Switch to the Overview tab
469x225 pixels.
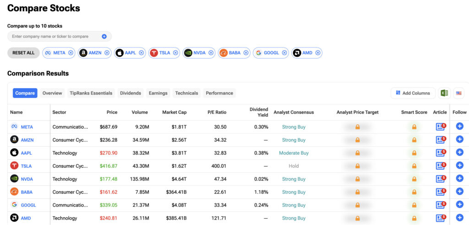tap(52, 93)
